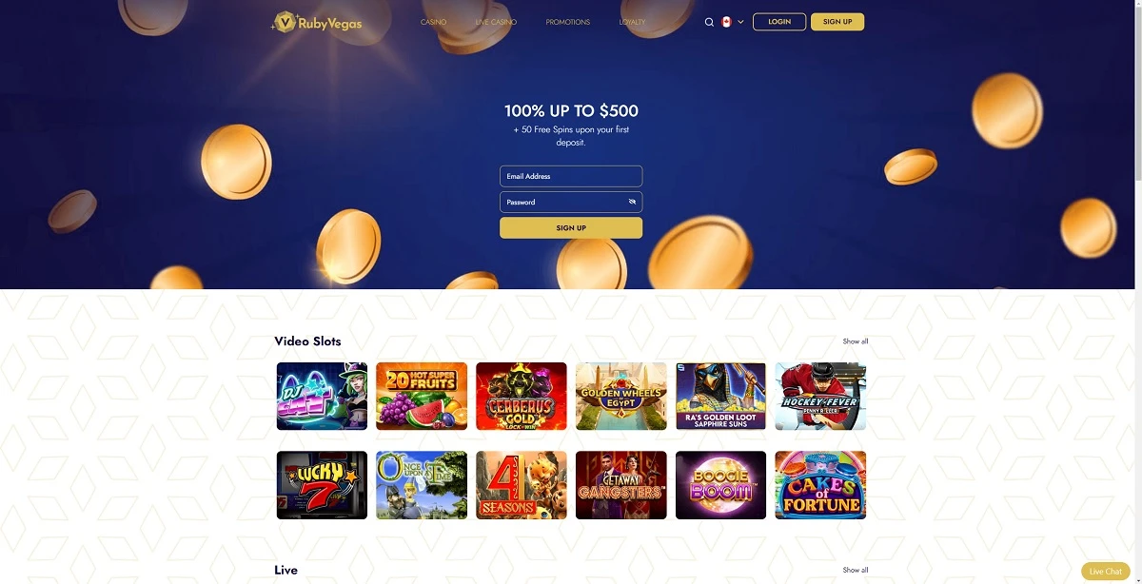Open the search magnifier icon
The width and height of the screenshot is (1142, 584).
tap(709, 22)
